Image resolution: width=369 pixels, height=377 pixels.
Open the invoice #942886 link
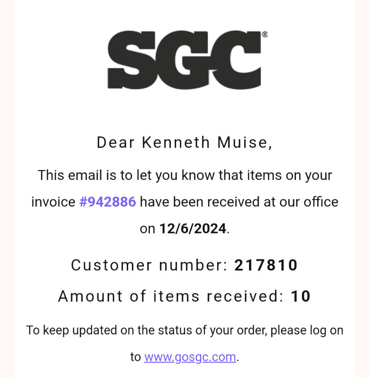point(108,202)
